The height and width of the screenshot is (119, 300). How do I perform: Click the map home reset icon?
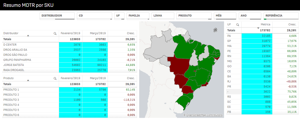click(215, 30)
